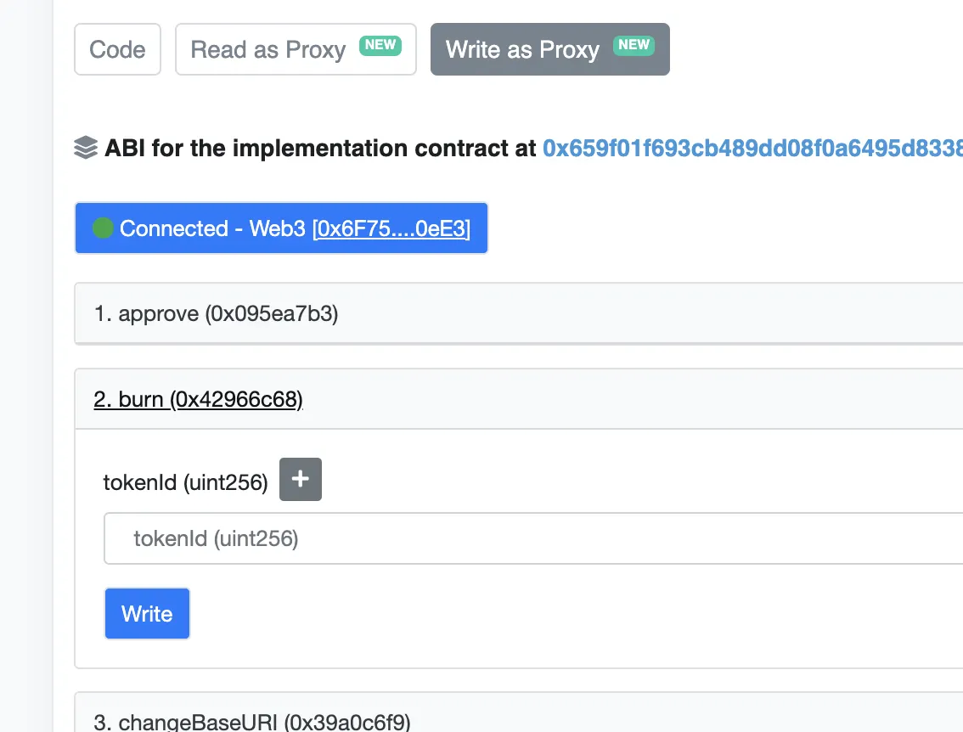This screenshot has width=963, height=732.
Task: Open the implementation contract address link
Action: point(752,149)
